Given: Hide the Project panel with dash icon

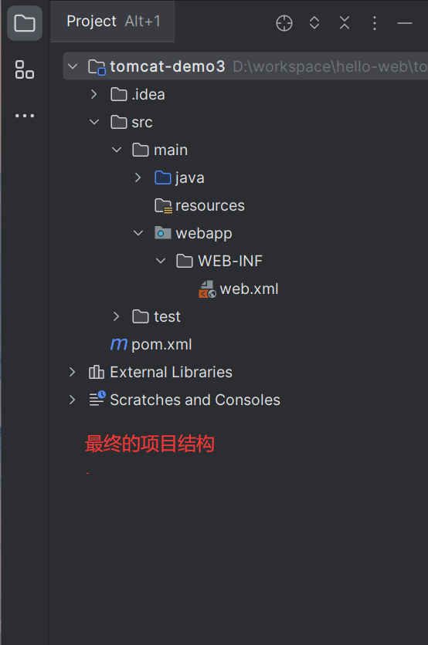Looking at the screenshot, I should [x=405, y=23].
